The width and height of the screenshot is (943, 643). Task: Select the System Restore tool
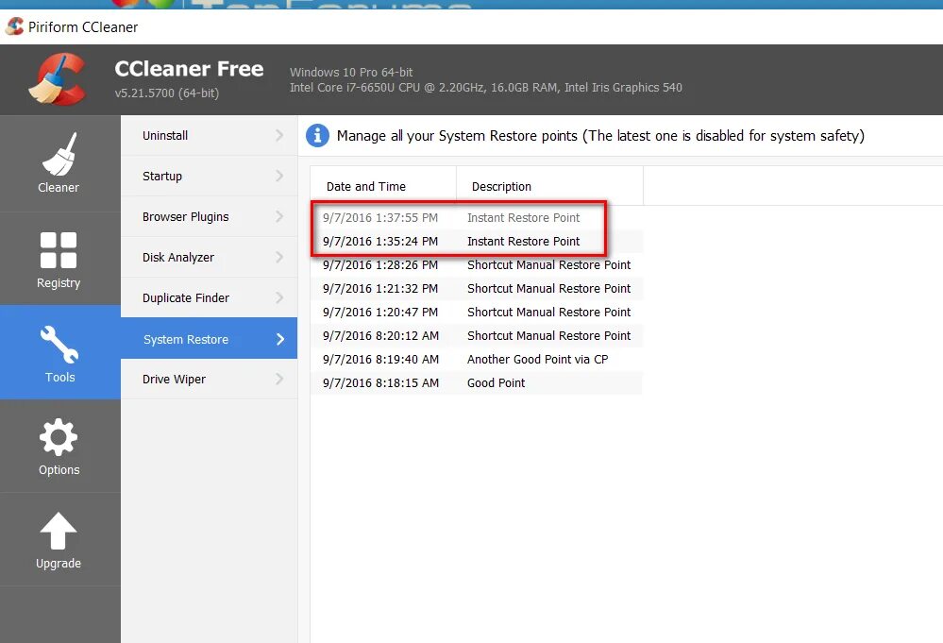click(x=209, y=339)
